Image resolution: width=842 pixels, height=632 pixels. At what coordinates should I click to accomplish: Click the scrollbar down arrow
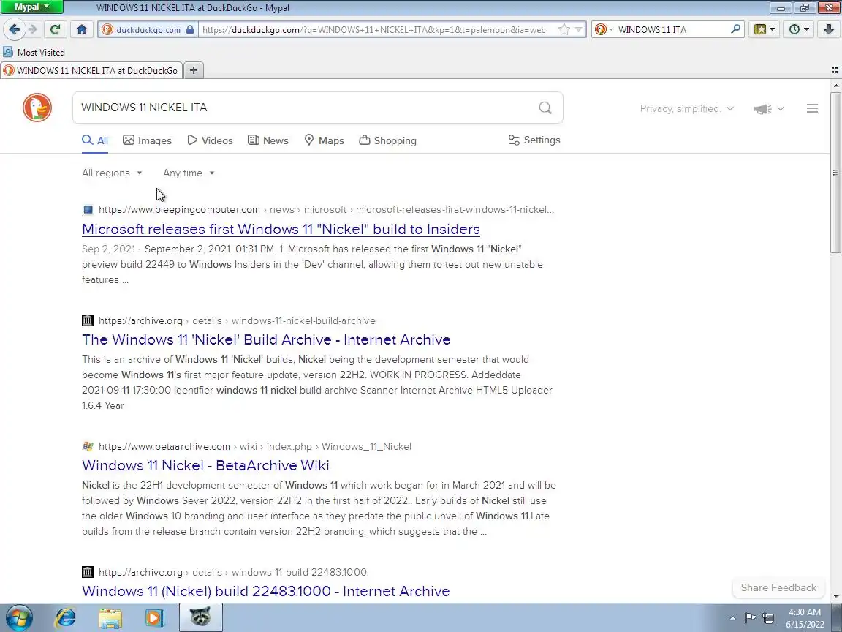pos(835,597)
